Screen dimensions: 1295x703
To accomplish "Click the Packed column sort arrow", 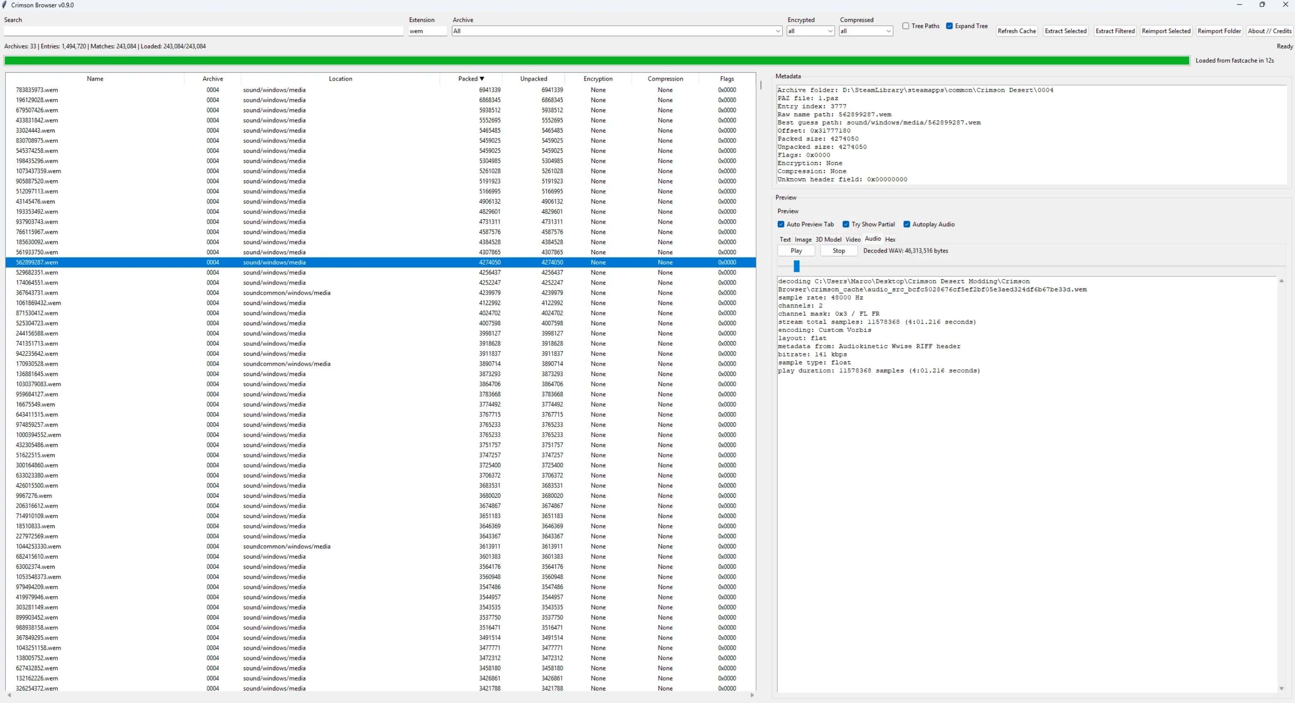I will (x=481, y=79).
